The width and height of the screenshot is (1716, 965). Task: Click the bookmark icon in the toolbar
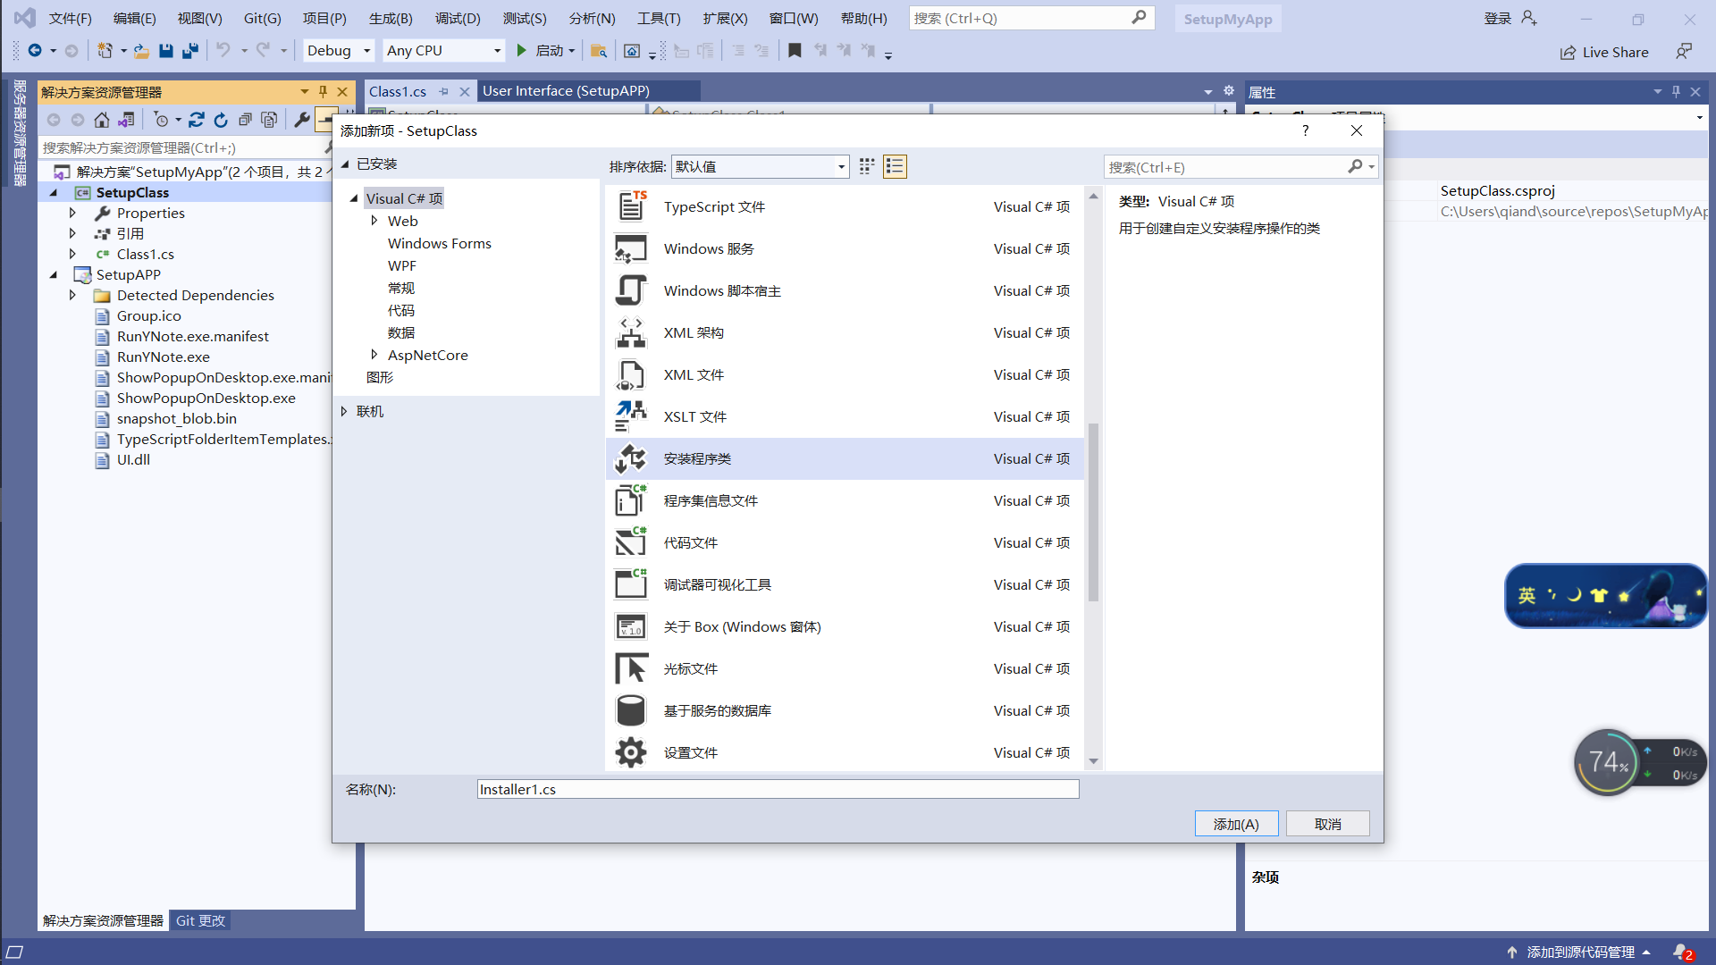point(795,51)
